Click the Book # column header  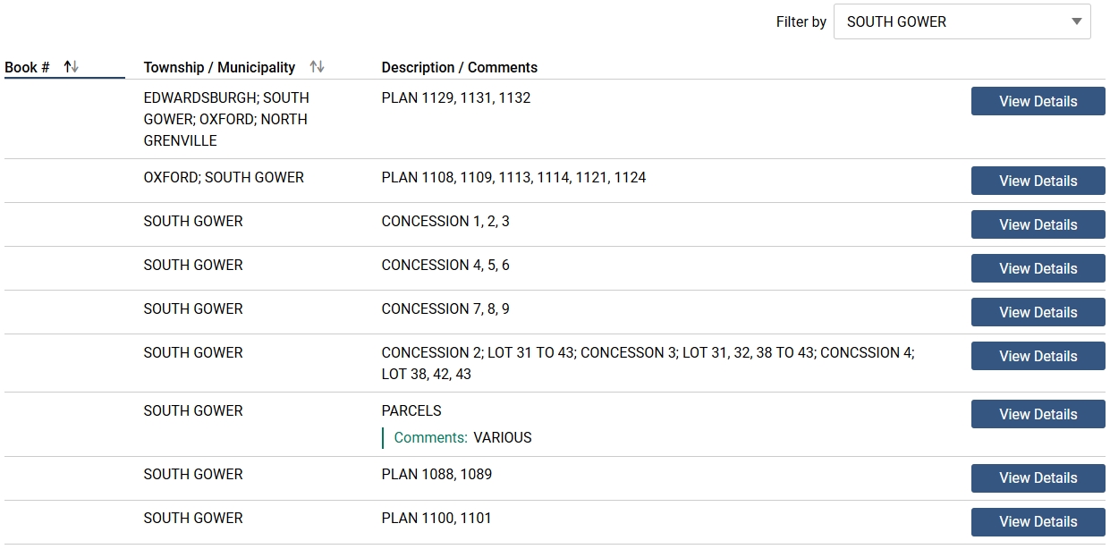(28, 67)
